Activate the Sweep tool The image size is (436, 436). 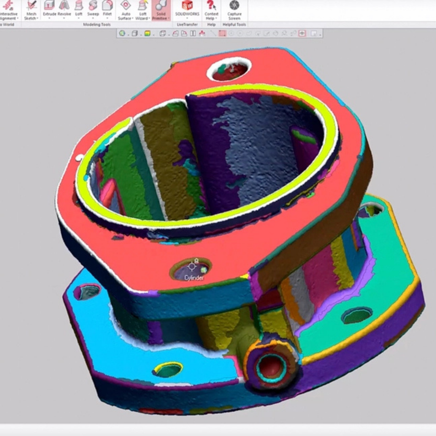[x=93, y=7]
